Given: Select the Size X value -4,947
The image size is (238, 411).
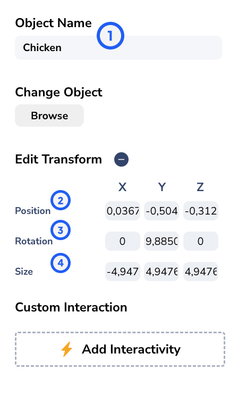Looking at the screenshot, I should (123, 272).
